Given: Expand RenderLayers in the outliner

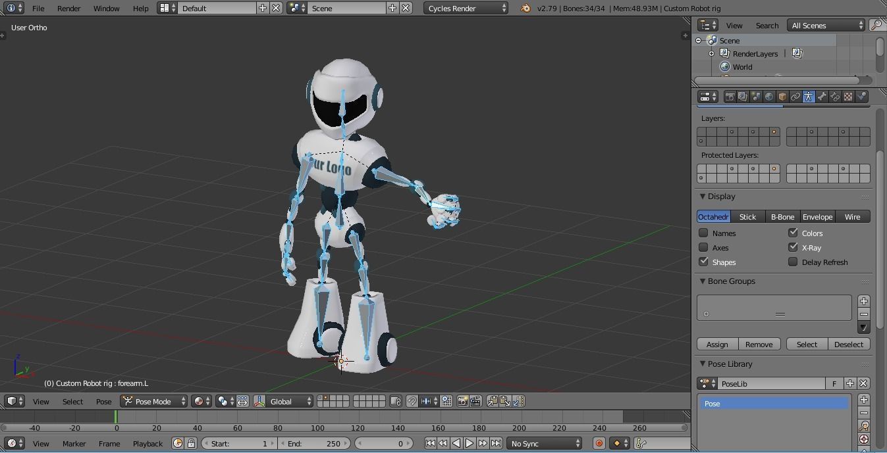Looking at the screenshot, I should pyautogui.click(x=711, y=54).
